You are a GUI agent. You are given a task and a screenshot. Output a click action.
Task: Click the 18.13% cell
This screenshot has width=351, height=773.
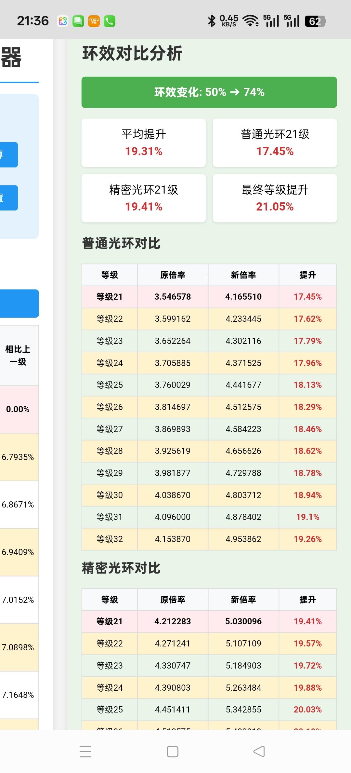tap(308, 385)
